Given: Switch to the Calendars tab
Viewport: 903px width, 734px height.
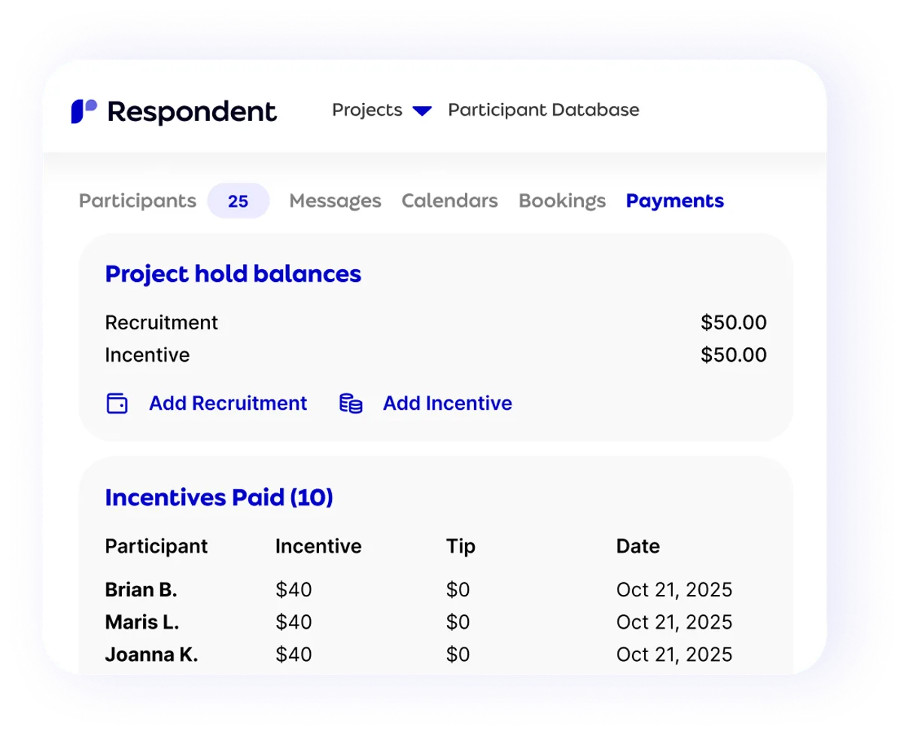Looking at the screenshot, I should pyautogui.click(x=449, y=201).
